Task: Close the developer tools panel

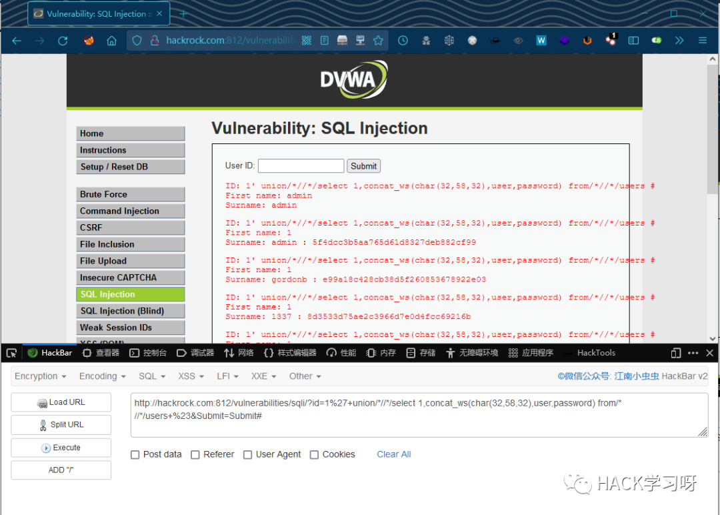Action: [709, 353]
